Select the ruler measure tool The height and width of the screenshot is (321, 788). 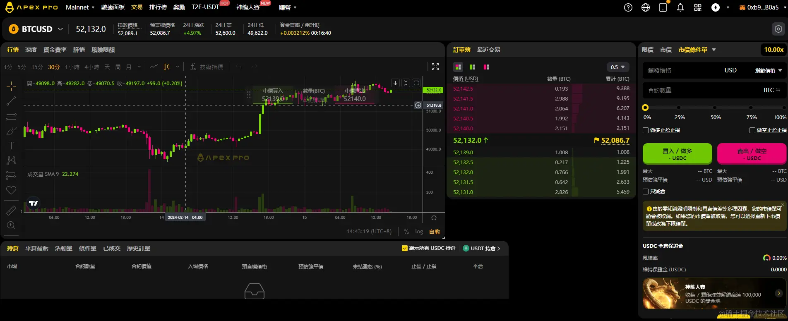pos(11,210)
